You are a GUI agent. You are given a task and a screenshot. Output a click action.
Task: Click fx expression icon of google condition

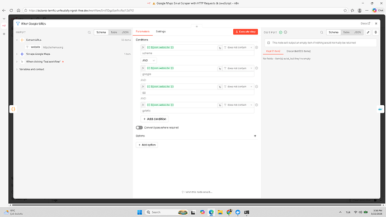click(143, 68)
